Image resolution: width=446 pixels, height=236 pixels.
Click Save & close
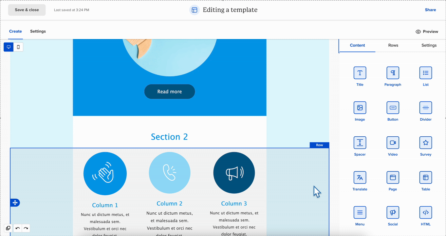[27, 10]
